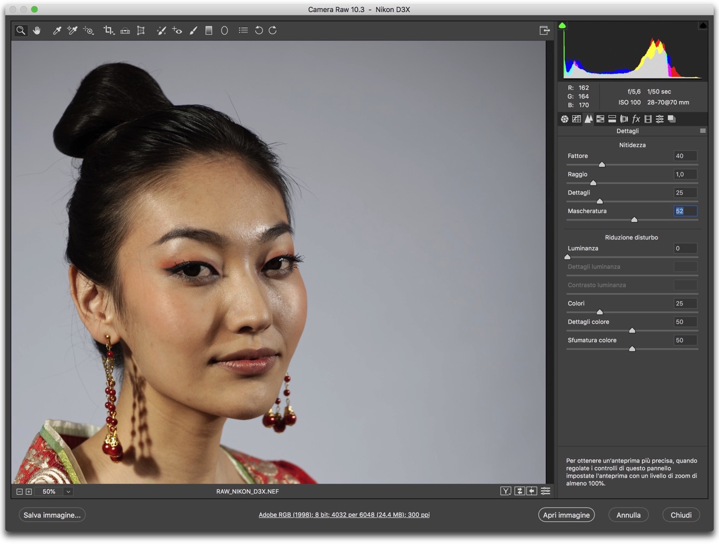
Task: Click the Mascheratura slider handle
Action: point(634,220)
